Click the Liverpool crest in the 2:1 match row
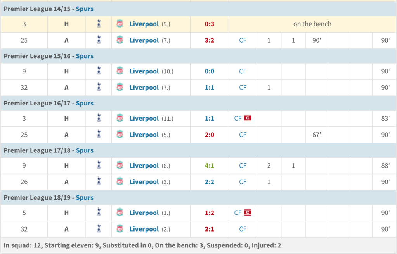The height and width of the screenshot is (254, 397). tap(120, 229)
